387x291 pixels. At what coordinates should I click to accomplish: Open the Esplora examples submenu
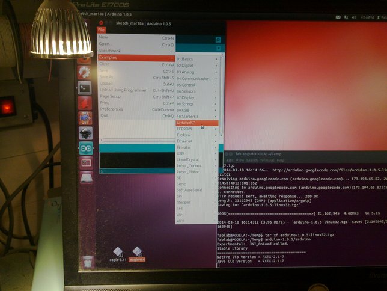197,135
